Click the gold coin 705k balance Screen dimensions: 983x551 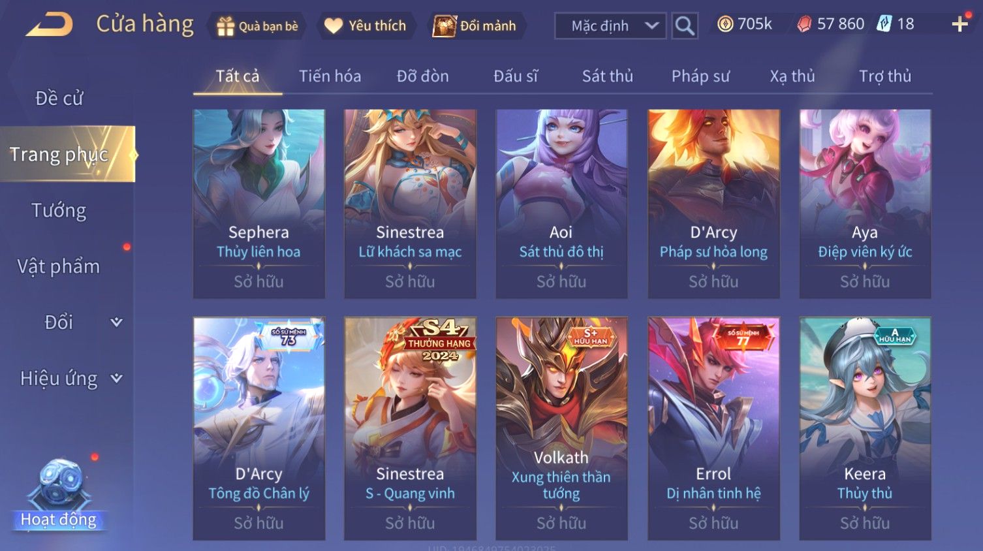pyautogui.click(x=744, y=24)
